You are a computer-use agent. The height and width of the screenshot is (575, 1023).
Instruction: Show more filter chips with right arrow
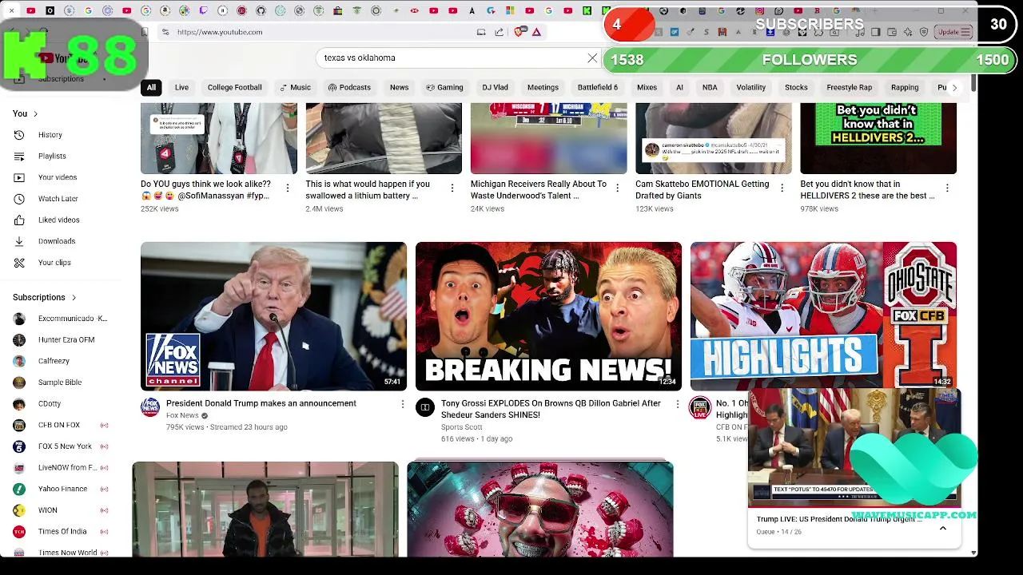pos(953,87)
